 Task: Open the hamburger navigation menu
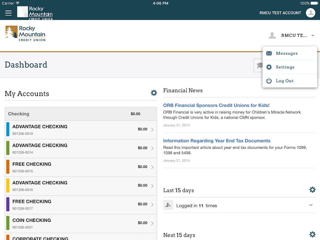pyautogui.click(x=8, y=13)
